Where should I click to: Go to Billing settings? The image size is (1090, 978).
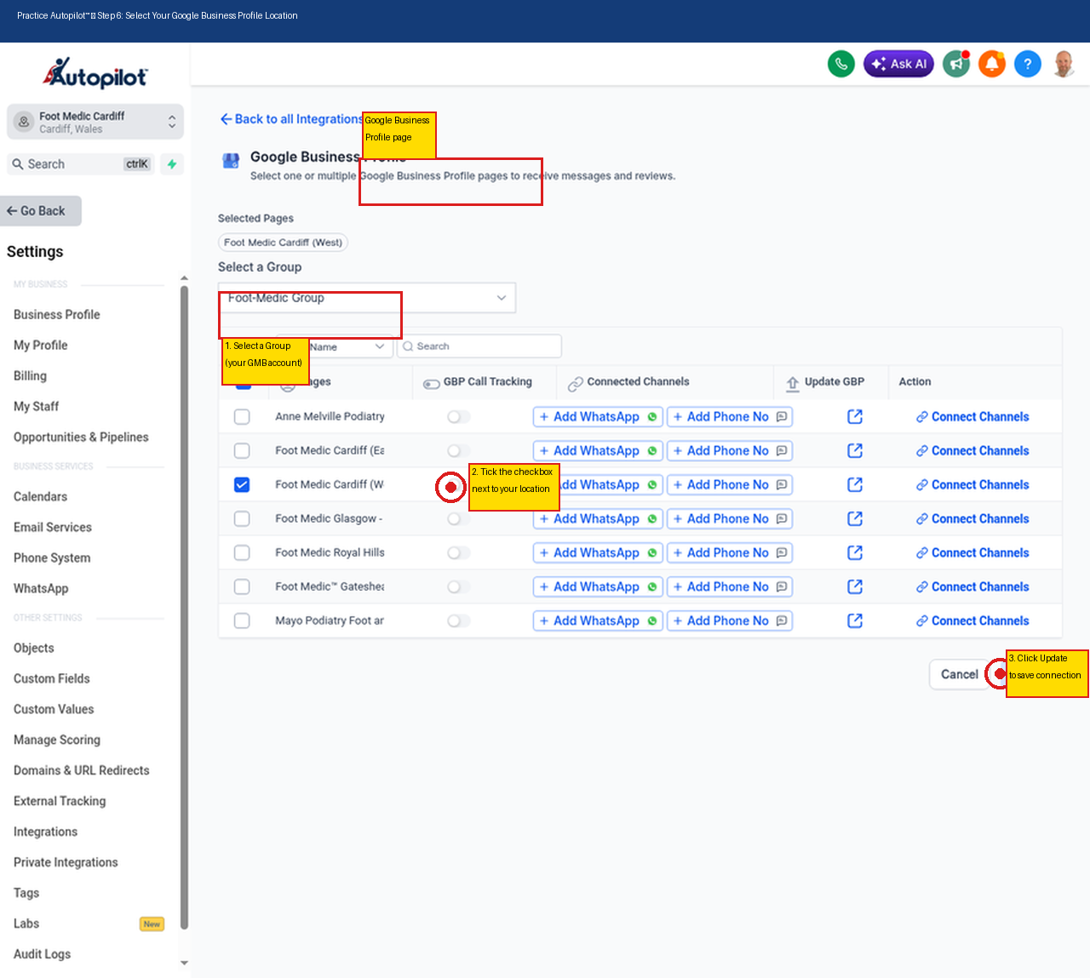tap(31, 376)
